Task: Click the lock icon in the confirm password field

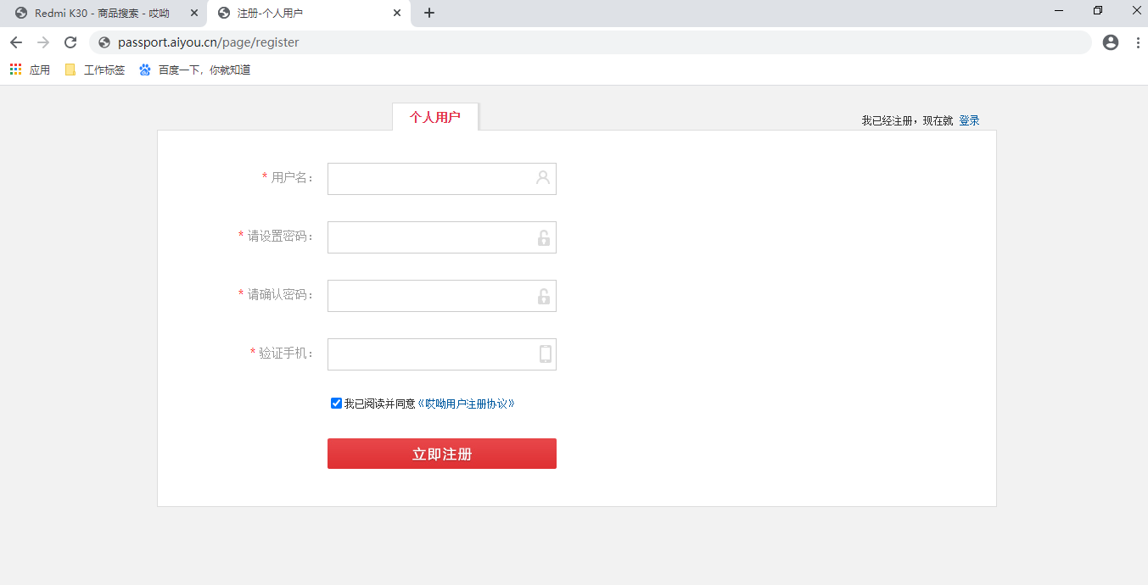Action: coord(543,295)
